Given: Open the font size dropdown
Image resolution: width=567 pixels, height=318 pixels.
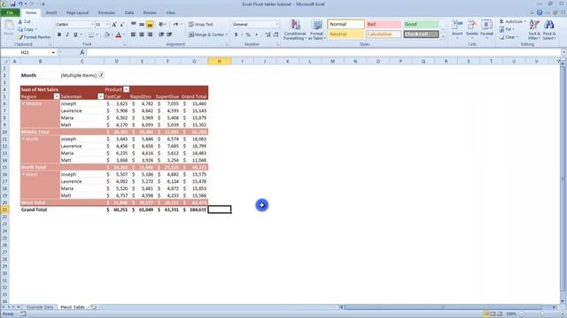Looking at the screenshot, I should tap(107, 25).
